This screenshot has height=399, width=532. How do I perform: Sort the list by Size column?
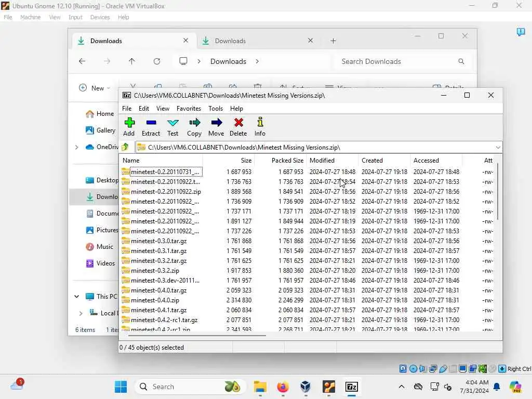[229, 161]
